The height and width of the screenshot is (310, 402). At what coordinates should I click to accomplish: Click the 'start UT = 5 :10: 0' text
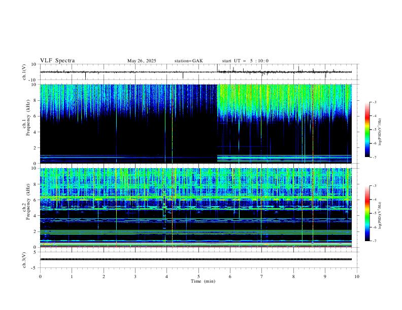click(245, 61)
